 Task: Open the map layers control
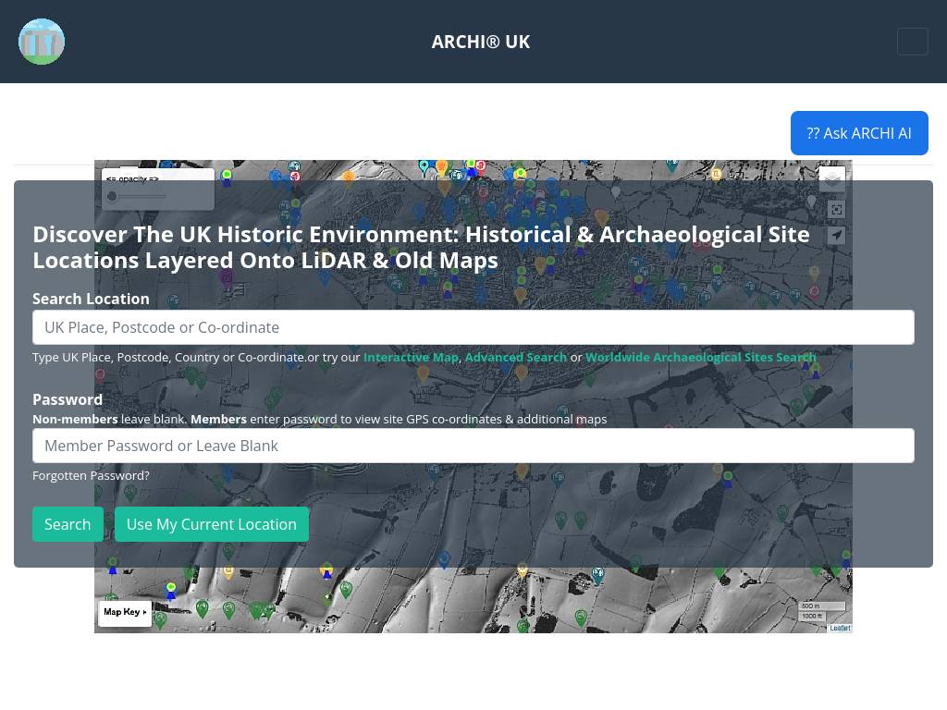(832, 178)
